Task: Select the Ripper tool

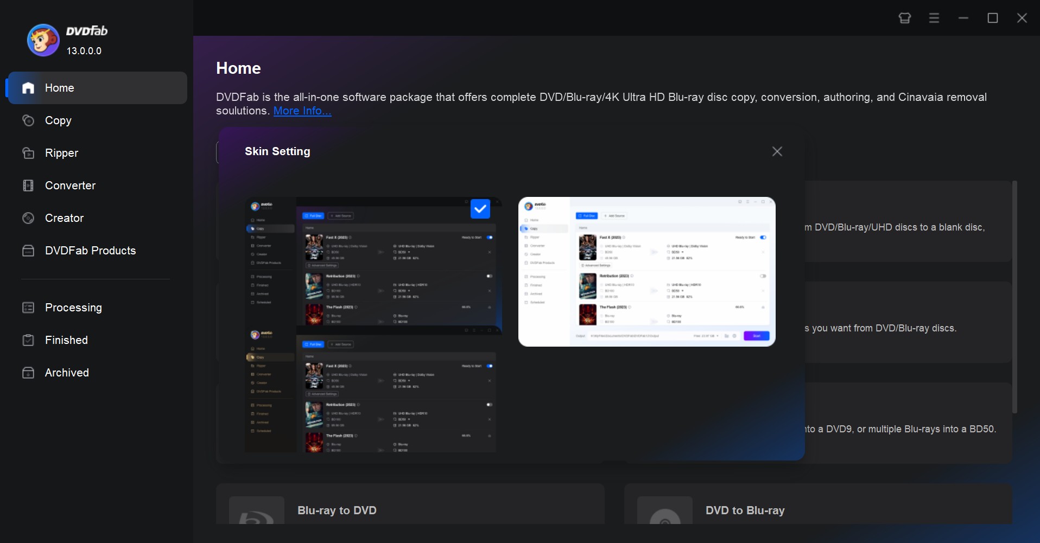Action: [x=61, y=153]
